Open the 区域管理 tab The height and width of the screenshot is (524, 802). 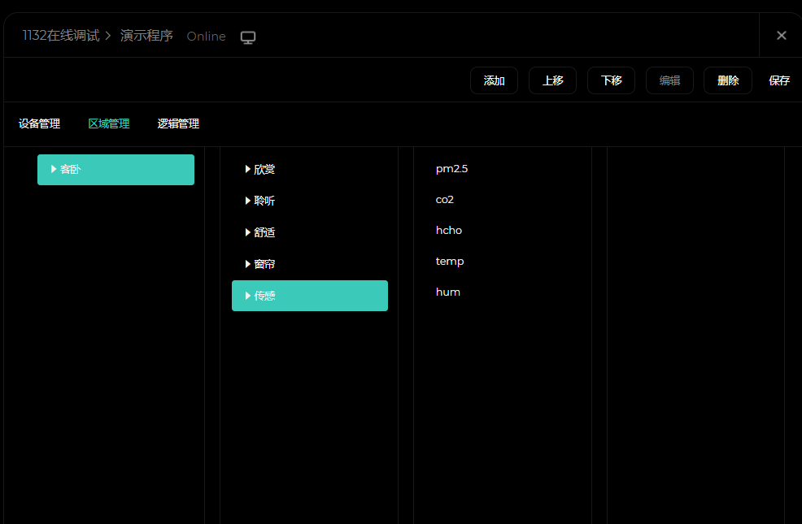[x=109, y=123]
